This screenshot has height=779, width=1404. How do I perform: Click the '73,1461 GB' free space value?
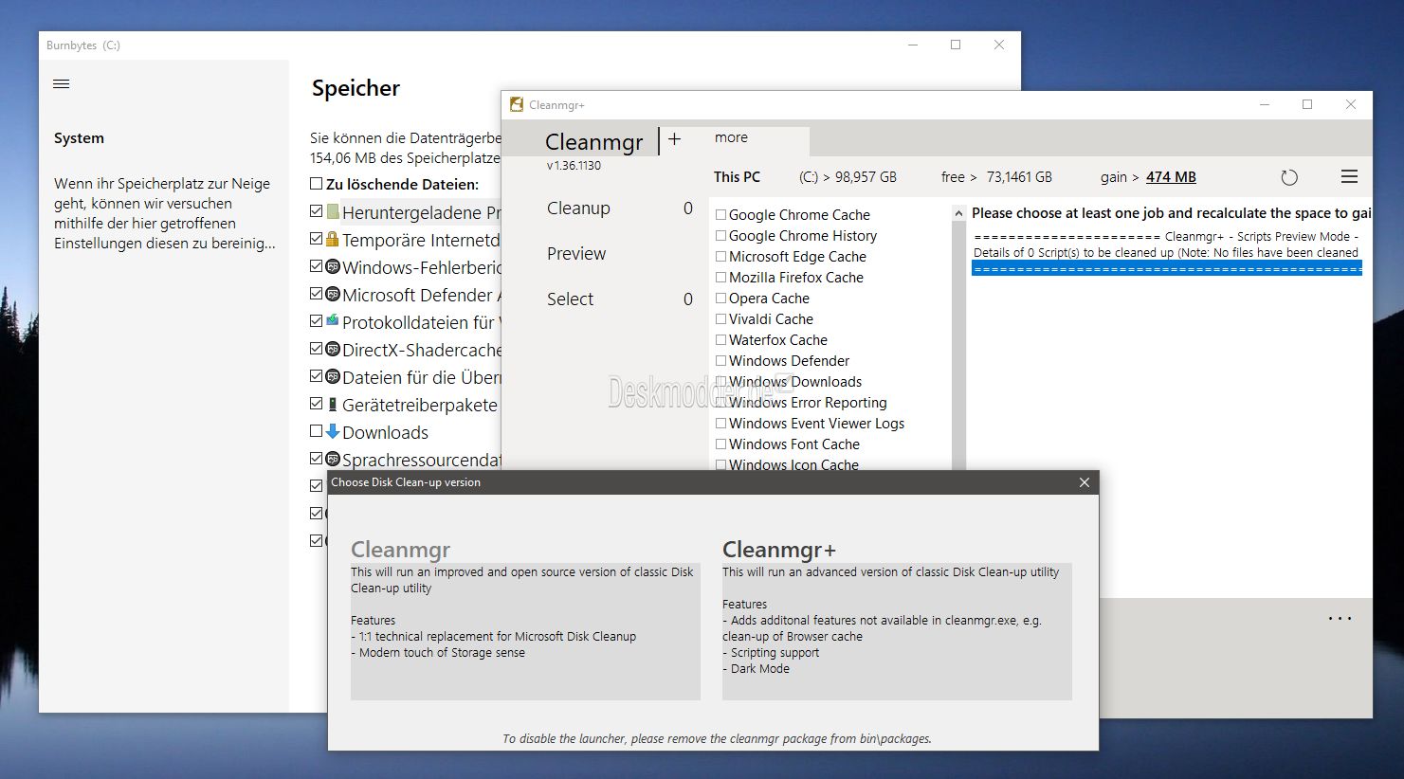(x=1019, y=177)
